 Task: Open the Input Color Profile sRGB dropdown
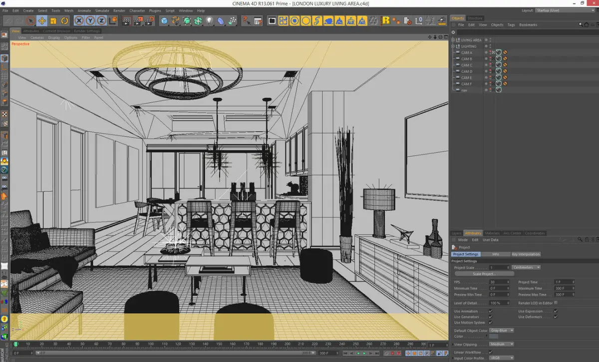(x=502, y=358)
